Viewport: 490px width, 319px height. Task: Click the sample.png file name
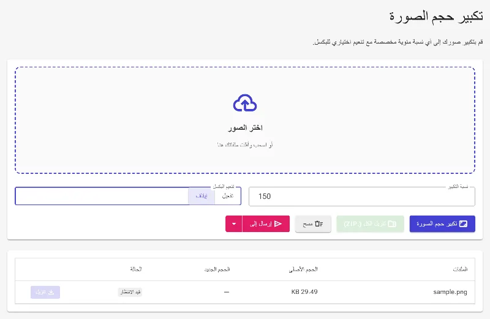pyautogui.click(x=450, y=292)
